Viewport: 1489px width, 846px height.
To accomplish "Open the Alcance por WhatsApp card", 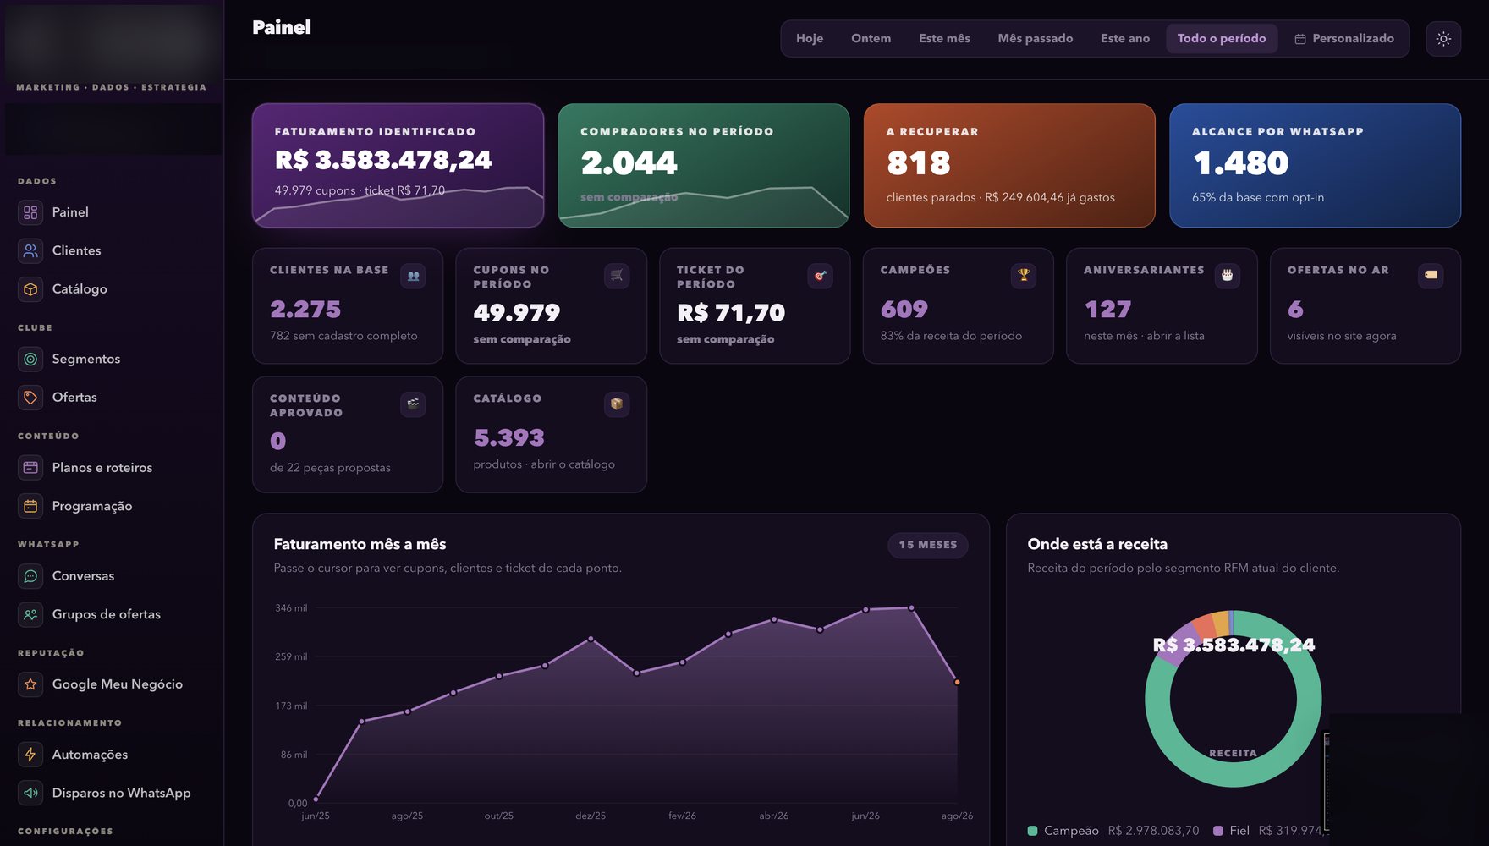I will pyautogui.click(x=1315, y=166).
